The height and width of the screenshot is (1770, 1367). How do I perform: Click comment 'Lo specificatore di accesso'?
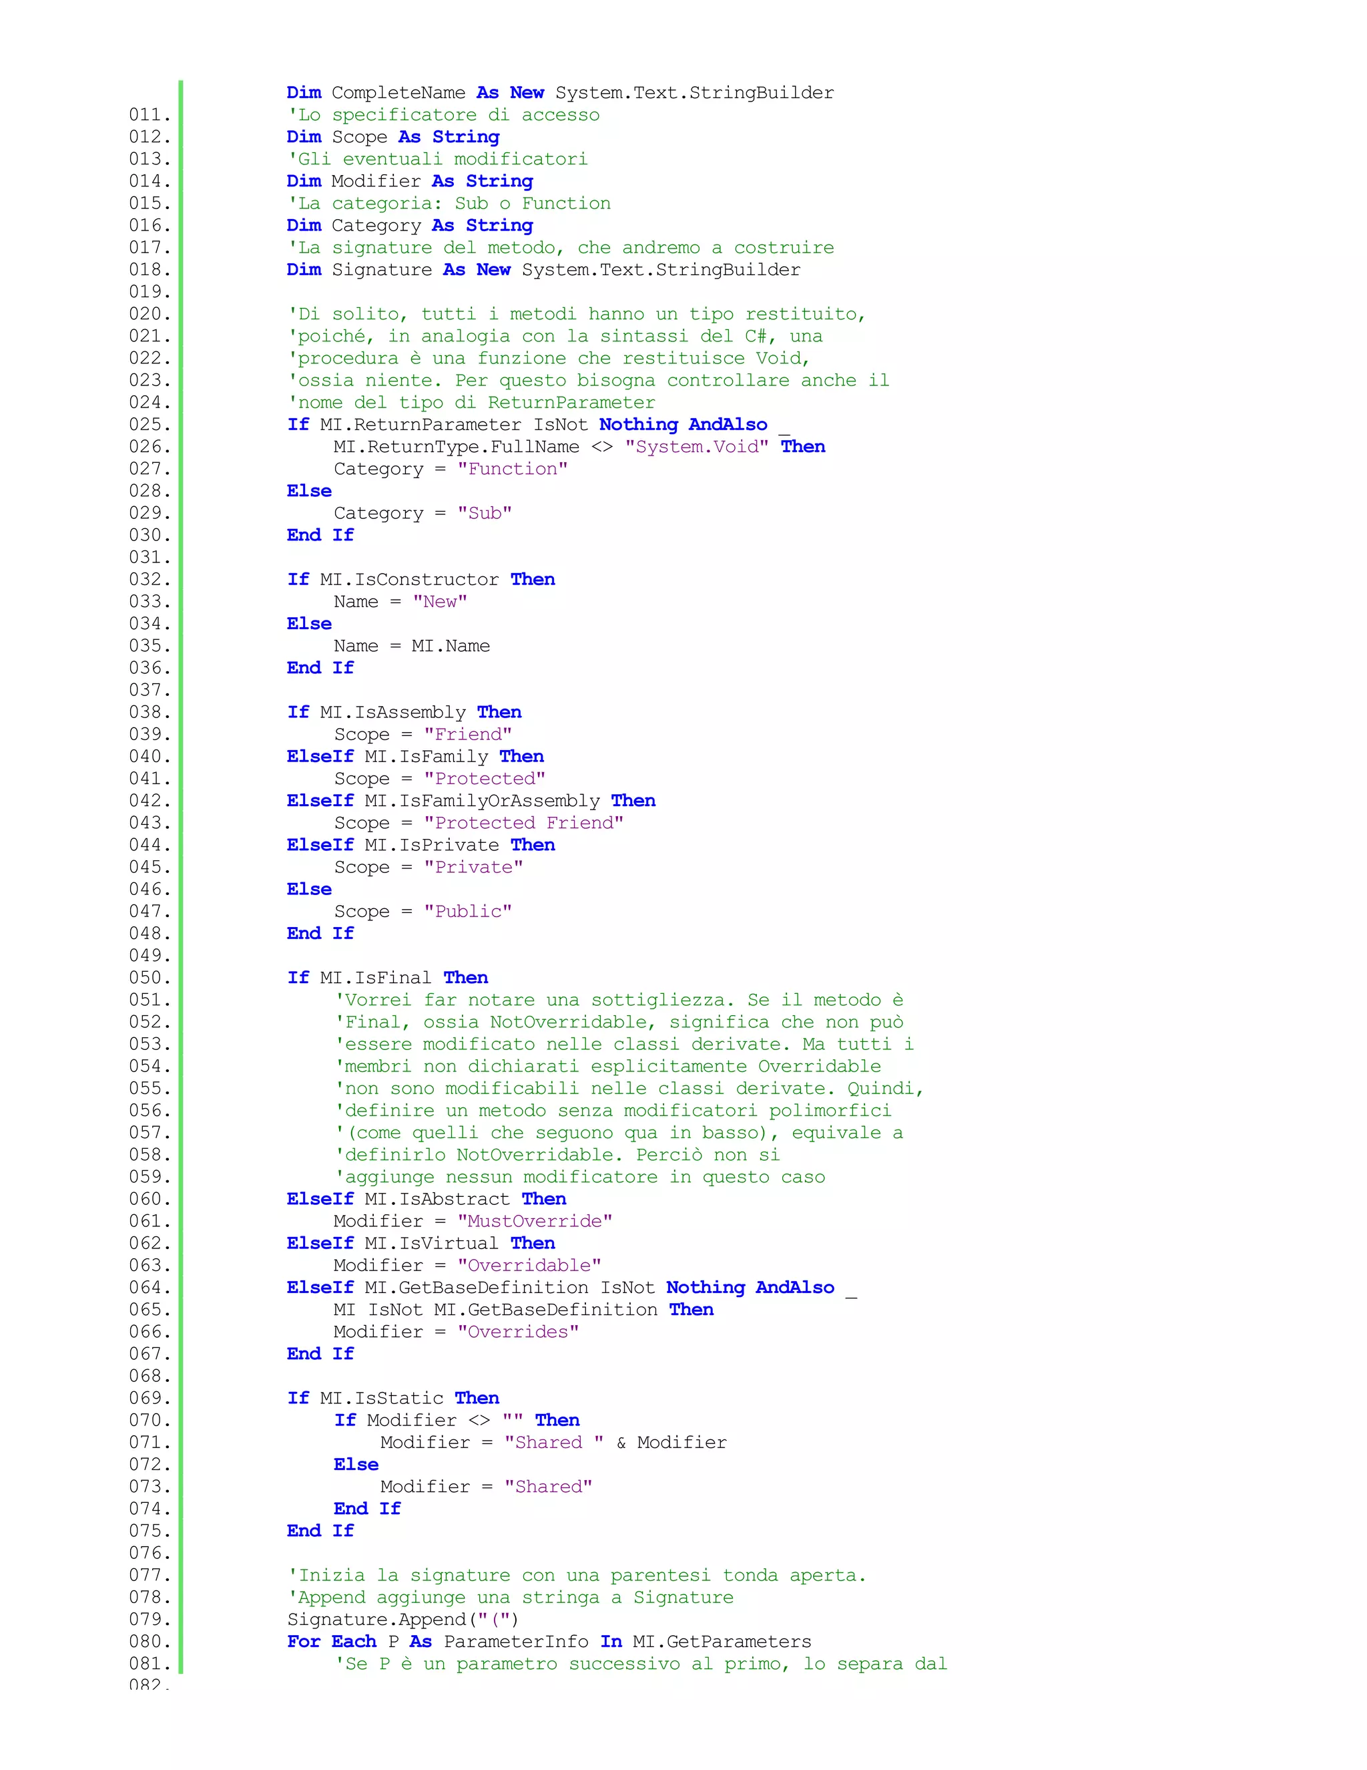444,115
